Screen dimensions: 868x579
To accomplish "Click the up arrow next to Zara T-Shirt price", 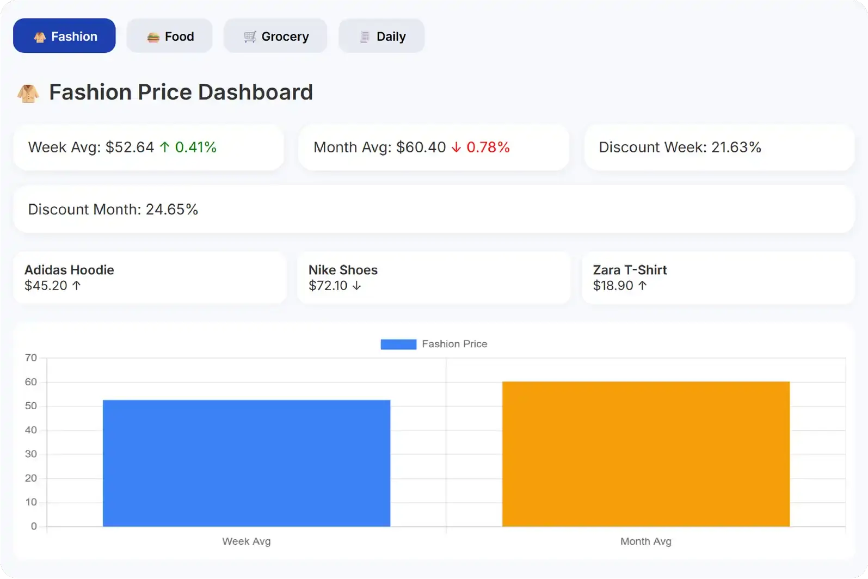I will tap(642, 285).
